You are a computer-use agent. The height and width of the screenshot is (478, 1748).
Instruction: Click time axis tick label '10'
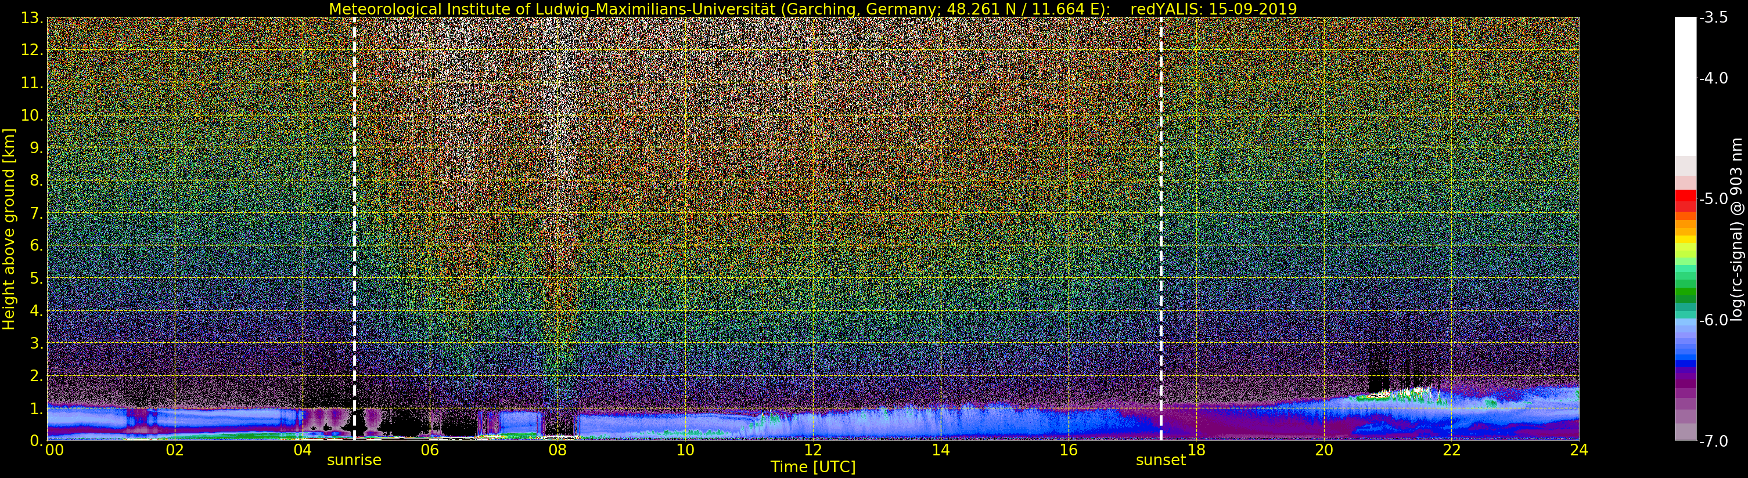click(x=685, y=450)
